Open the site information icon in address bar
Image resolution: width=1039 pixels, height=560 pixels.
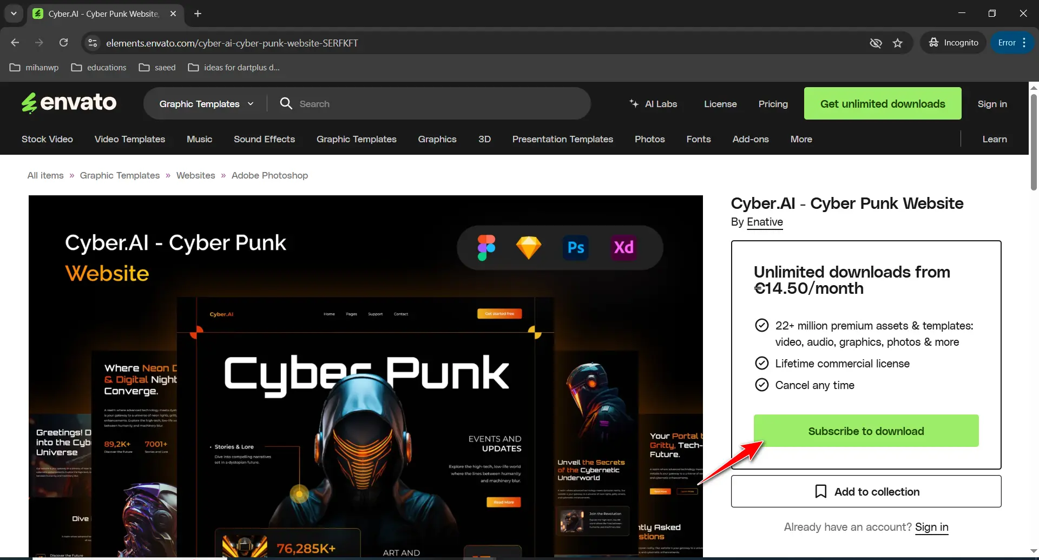[x=93, y=43]
